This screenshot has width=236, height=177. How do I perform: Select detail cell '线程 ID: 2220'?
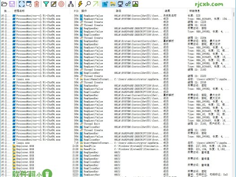[197, 76]
